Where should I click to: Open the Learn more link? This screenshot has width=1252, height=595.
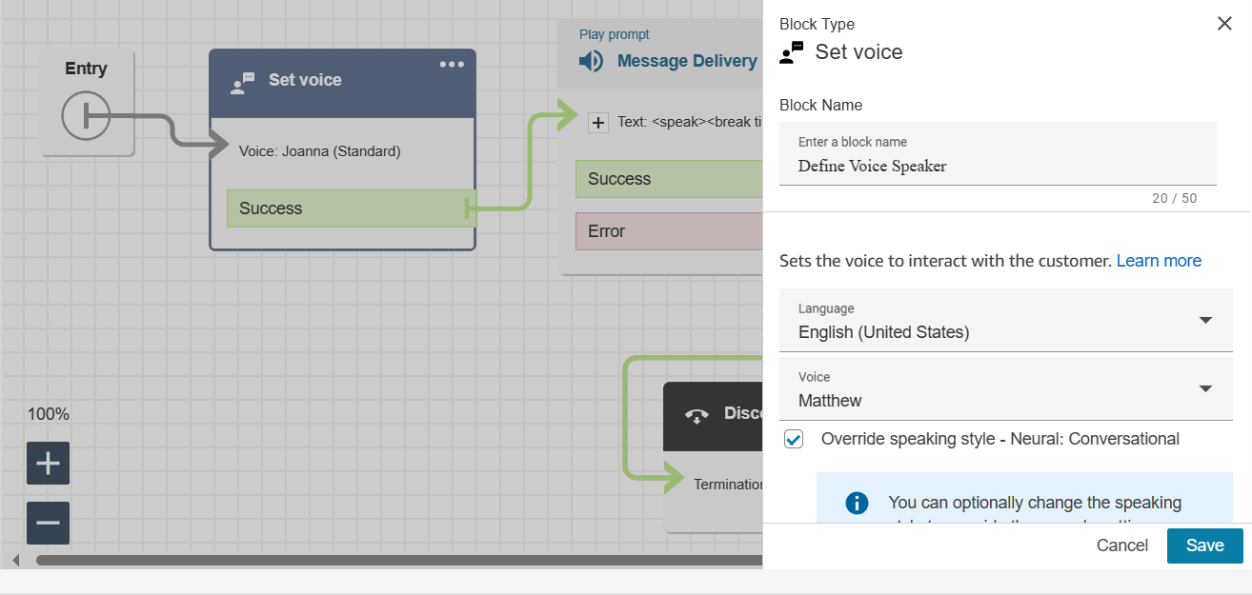(x=1159, y=261)
